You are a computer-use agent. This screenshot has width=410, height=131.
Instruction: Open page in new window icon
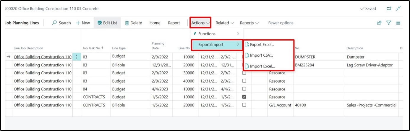[x=389, y=9]
